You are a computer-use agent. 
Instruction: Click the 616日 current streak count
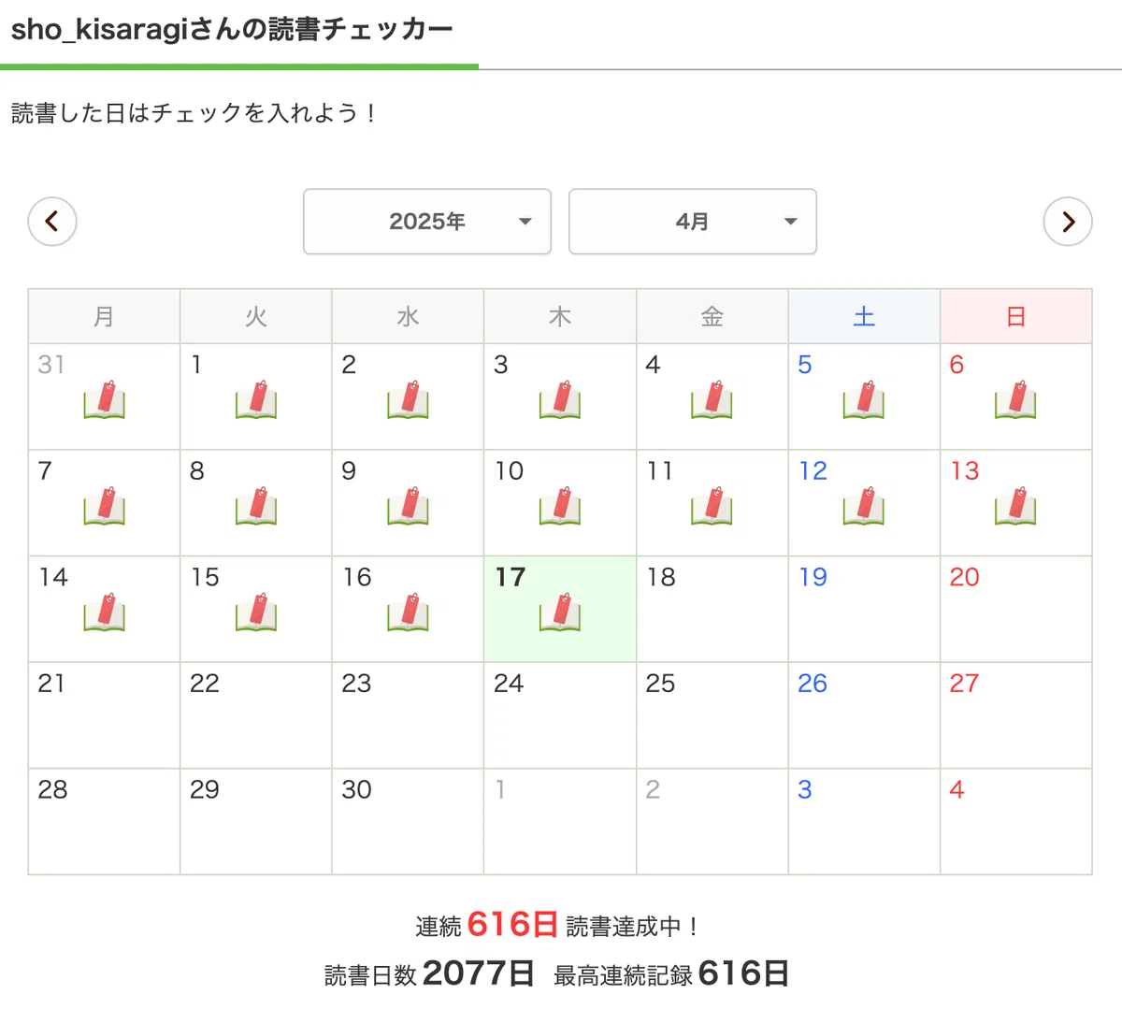click(512, 925)
